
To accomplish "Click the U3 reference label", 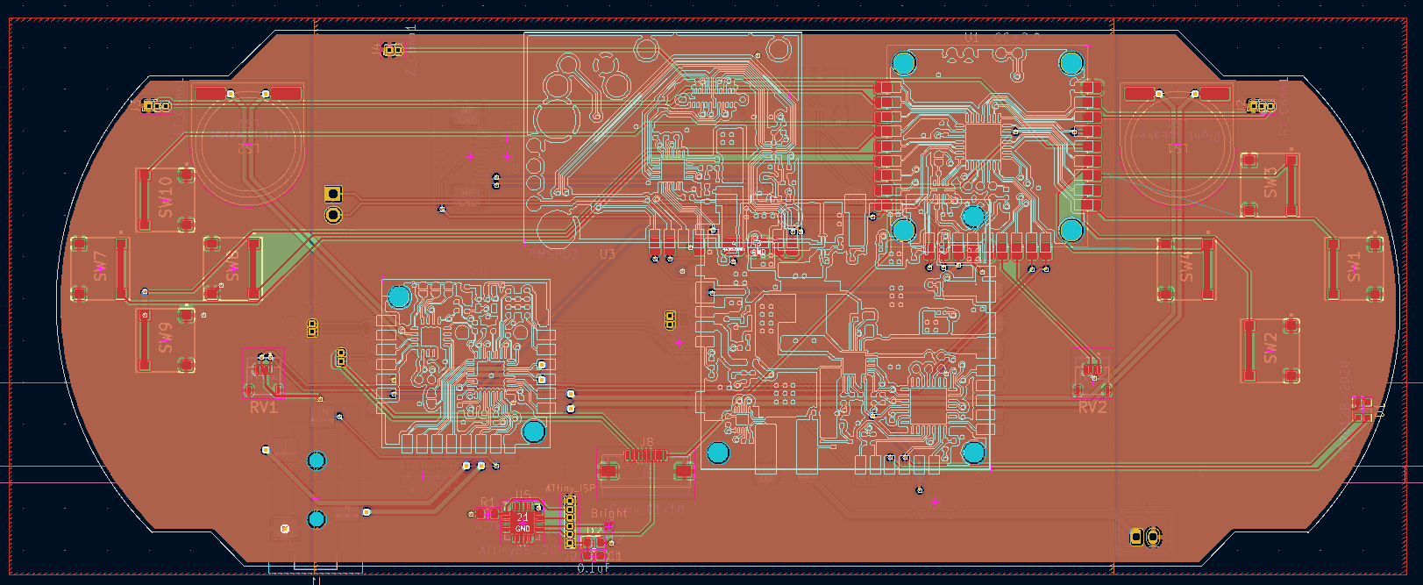I will point(608,253).
